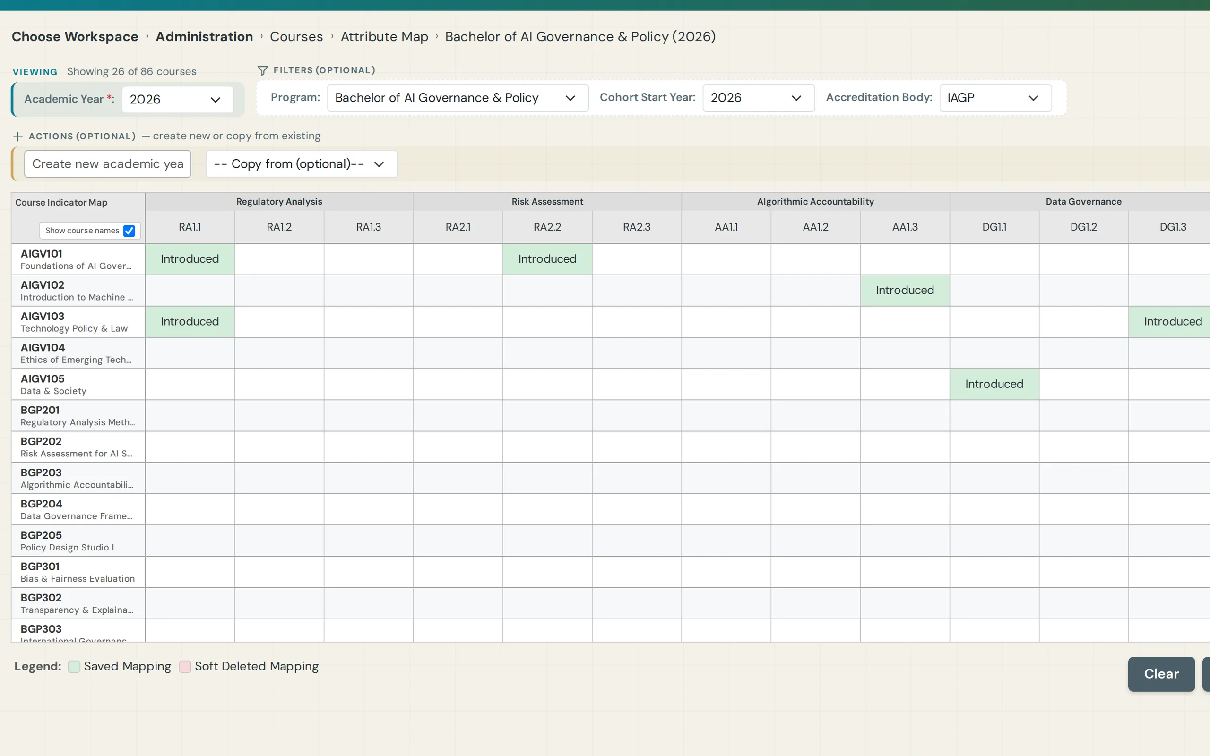Select AIGV101 RA2.2 Introduced cell
The height and width of the screenshot is (756, 1210).
click(547, 259)
